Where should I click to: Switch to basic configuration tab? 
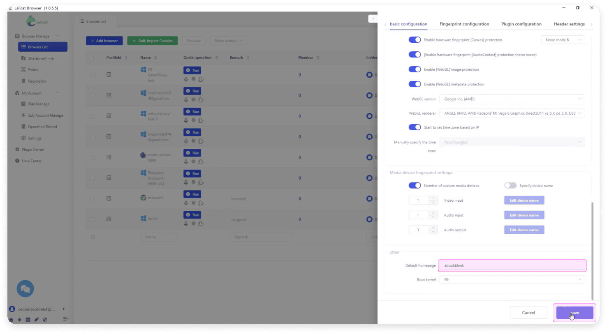[408, 24]
